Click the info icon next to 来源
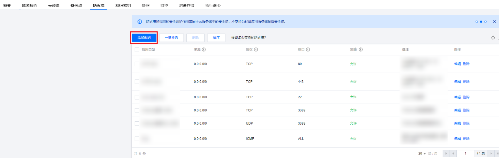 pos(204,49)
